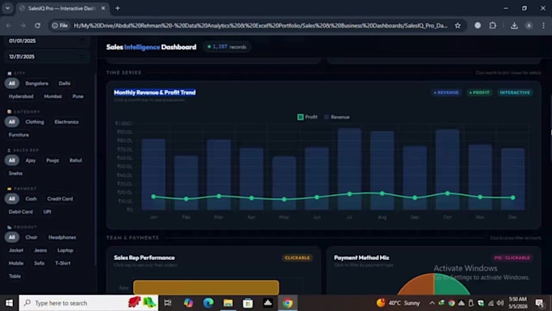Screen dimensions: 552x311
Task: Filter by city Mumbai
Action: pyautogui.click(x=53, y=97)
